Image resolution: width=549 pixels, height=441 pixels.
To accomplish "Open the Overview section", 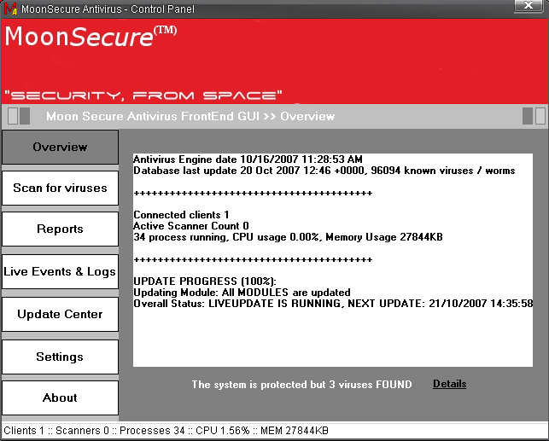I will [x=61, y=147].
